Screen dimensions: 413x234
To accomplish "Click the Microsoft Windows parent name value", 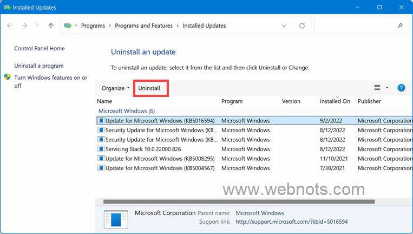I will (x=260, y=213).
